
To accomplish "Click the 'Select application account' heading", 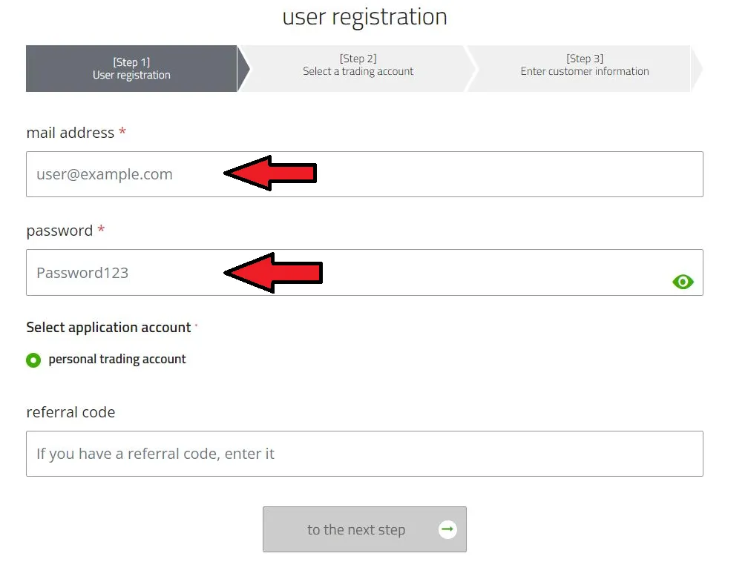I will click(108, 328).
